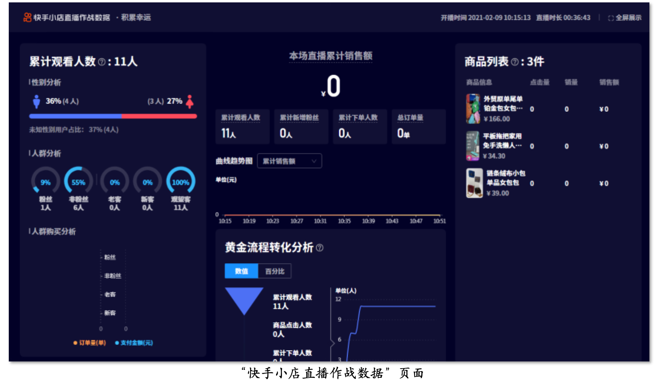Click the 外贸原单尾单 product name
659x383 pixels.
(503, 104)
